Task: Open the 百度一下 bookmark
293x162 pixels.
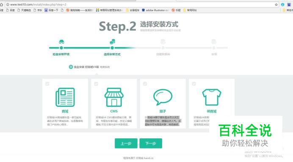Action: [x=51, y=10]
